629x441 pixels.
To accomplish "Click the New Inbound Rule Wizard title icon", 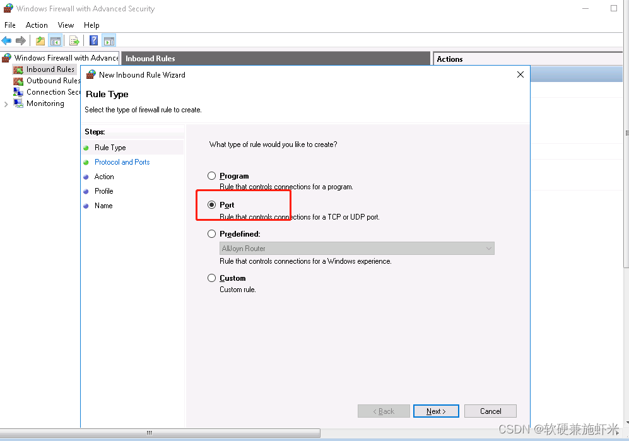I will pyautogui.click(x=91, y=74).
